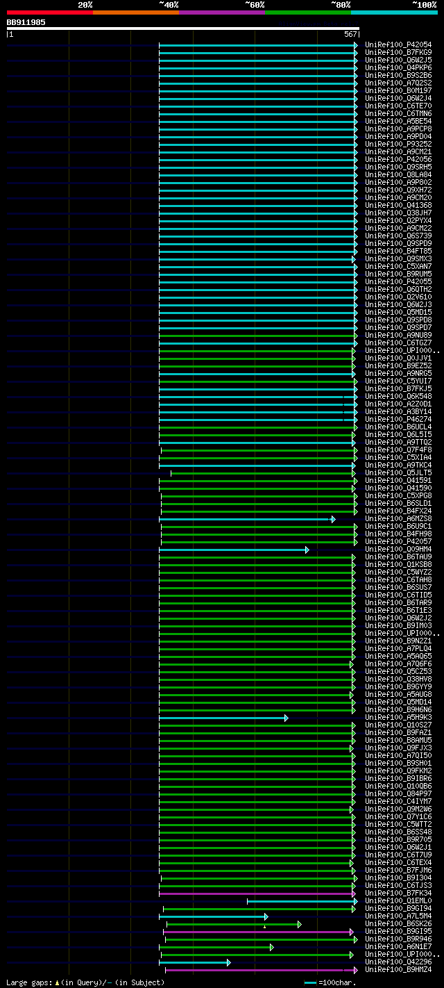Screen dimensions: 444x988
Task: Click the cyan alignment bar for UniRef100_Q09HM4
Action: (x=234, y=550)
